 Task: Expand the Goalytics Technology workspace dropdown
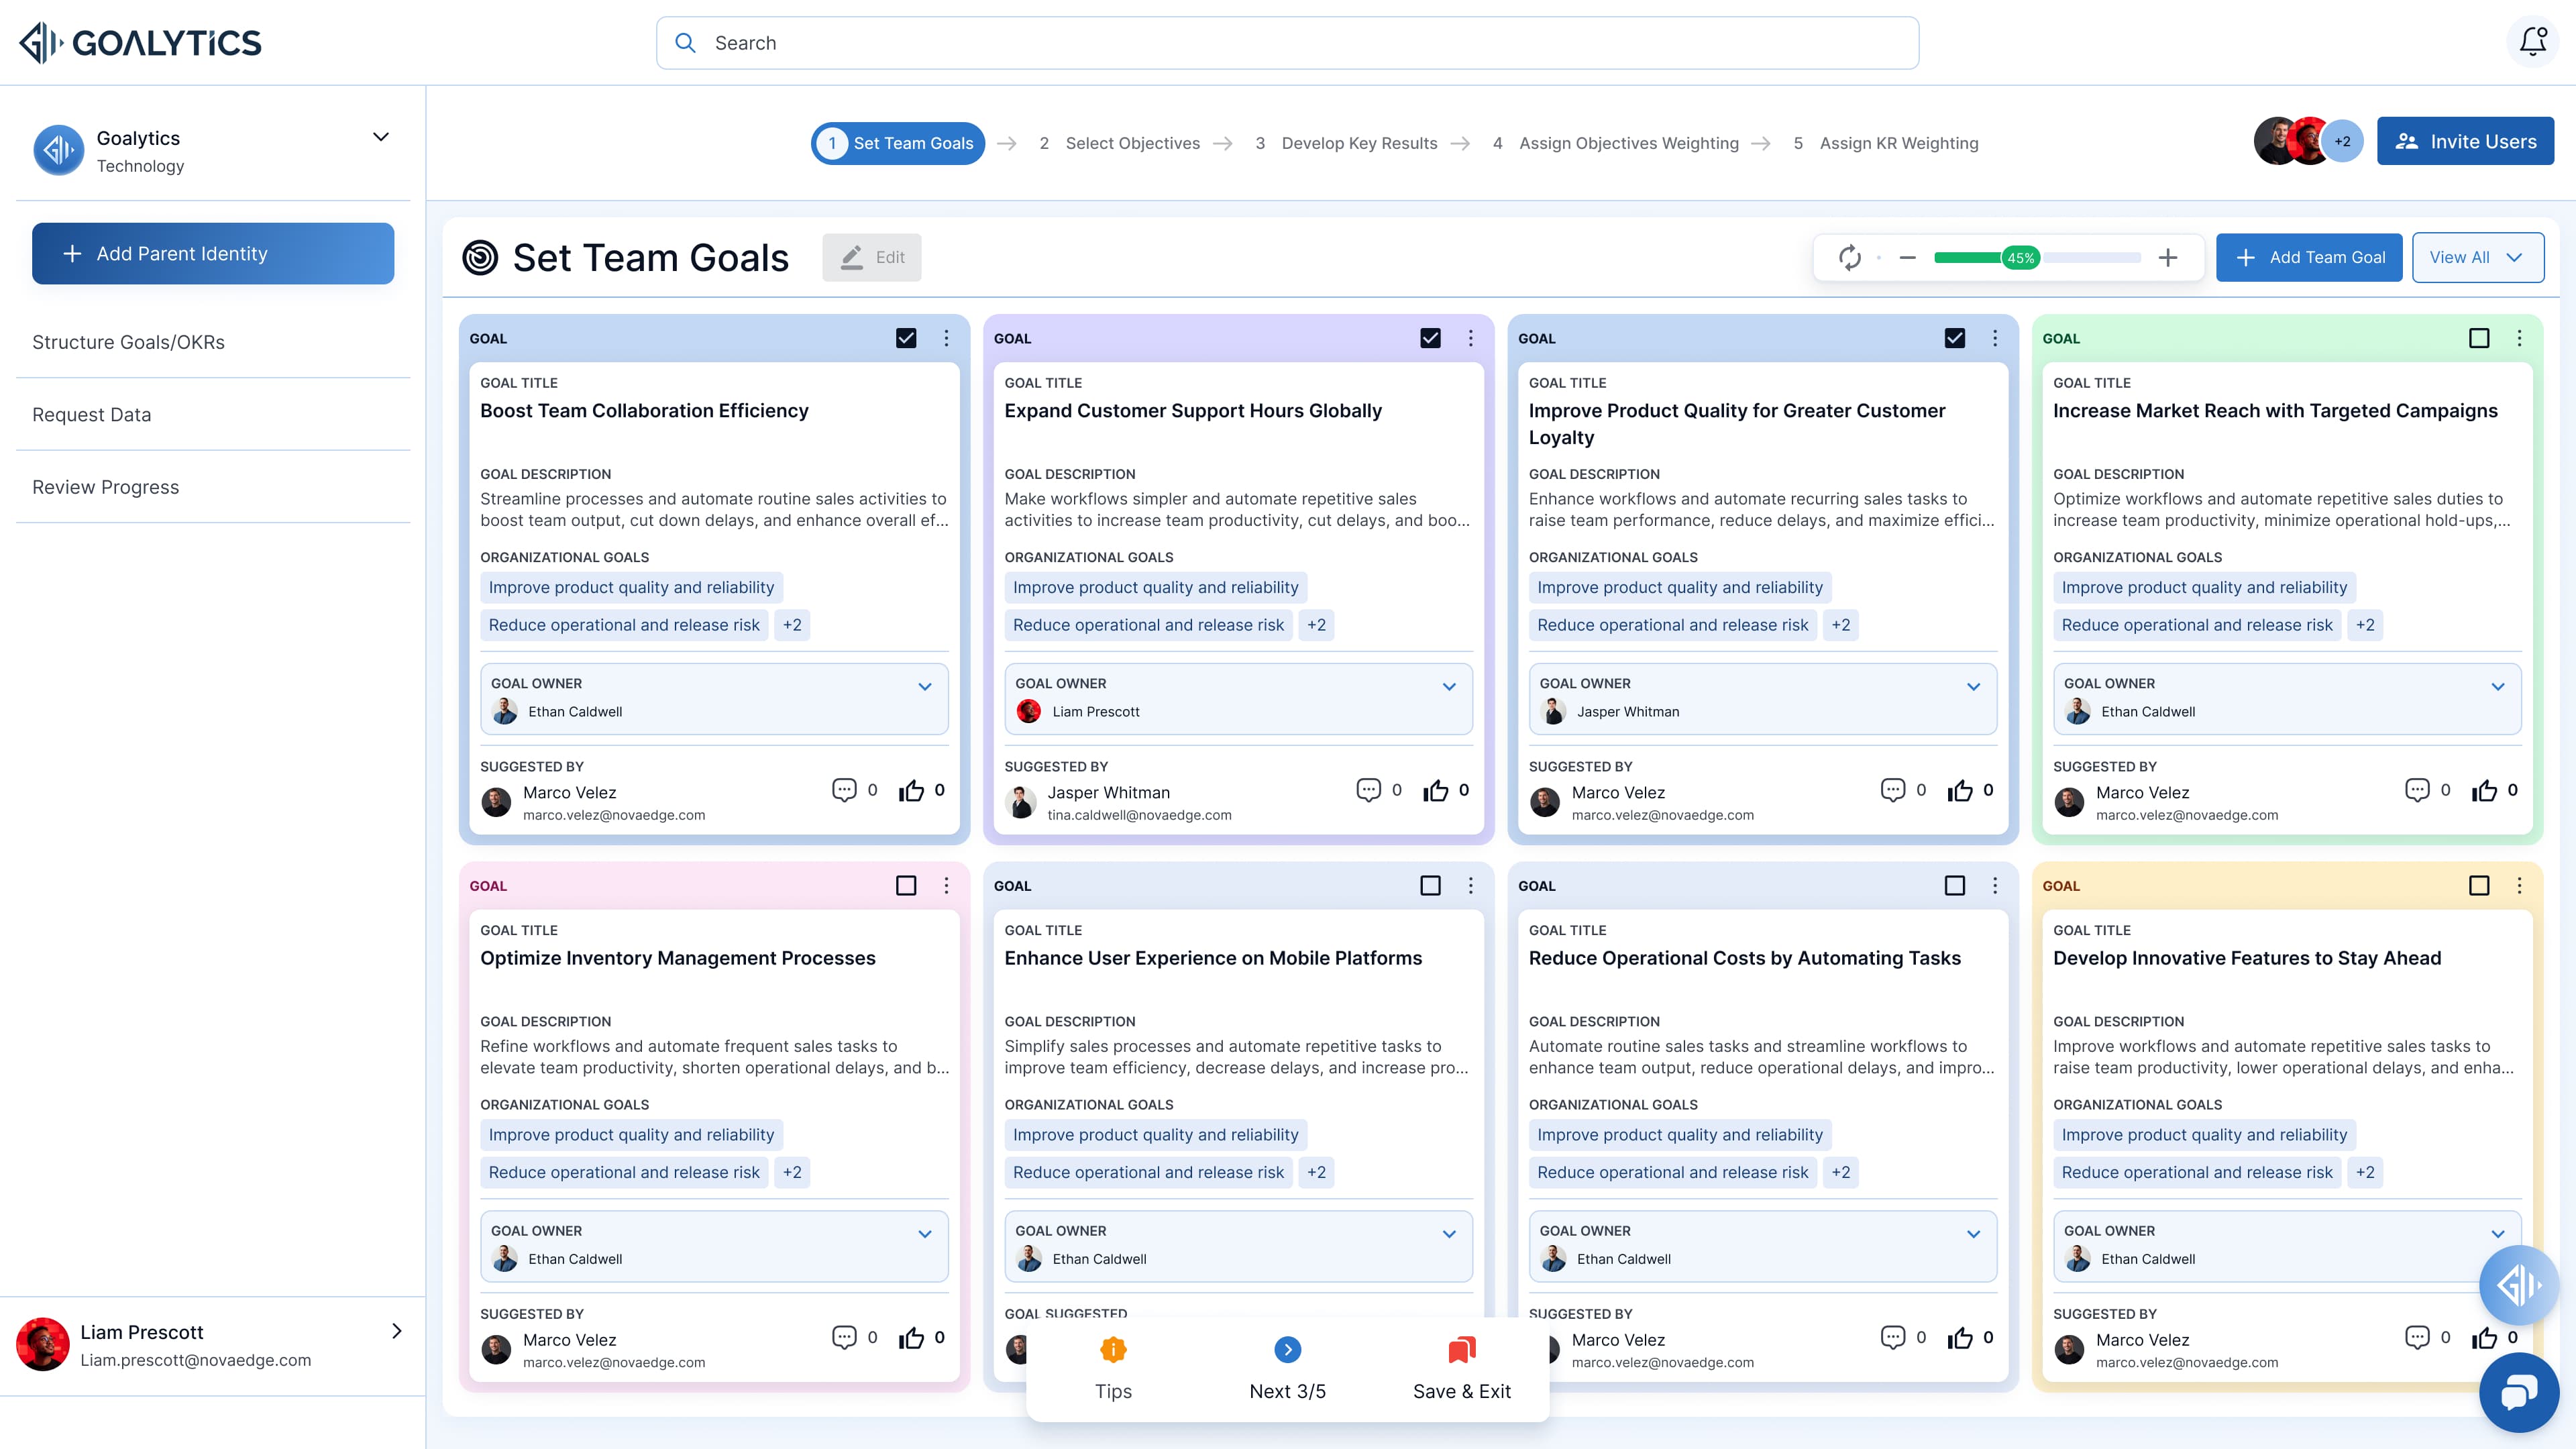[381, 137]
